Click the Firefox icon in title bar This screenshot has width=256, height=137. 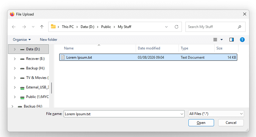tap(12, 14)
